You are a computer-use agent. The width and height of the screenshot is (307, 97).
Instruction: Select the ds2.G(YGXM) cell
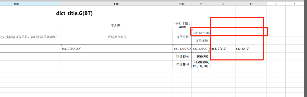point(201,33)
